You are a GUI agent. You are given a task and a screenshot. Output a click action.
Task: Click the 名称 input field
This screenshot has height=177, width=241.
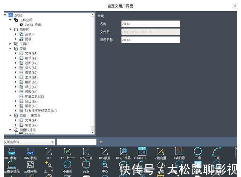coord(151,24)
